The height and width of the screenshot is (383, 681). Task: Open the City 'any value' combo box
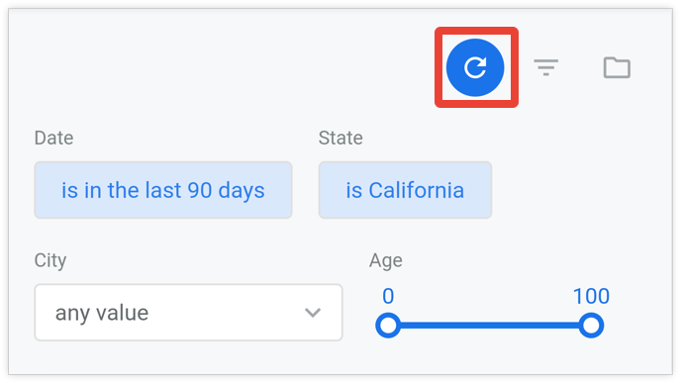tap(188, 313)
